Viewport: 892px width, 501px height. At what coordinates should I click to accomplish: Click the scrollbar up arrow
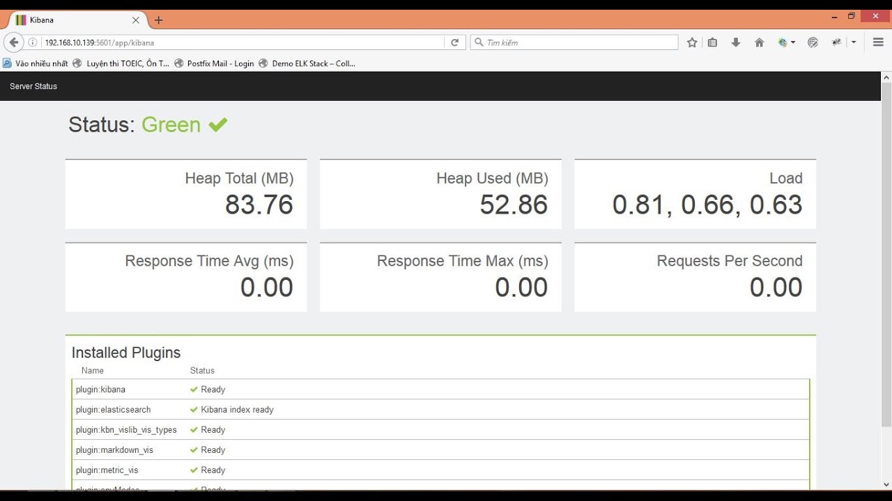[x=886, y=77]
